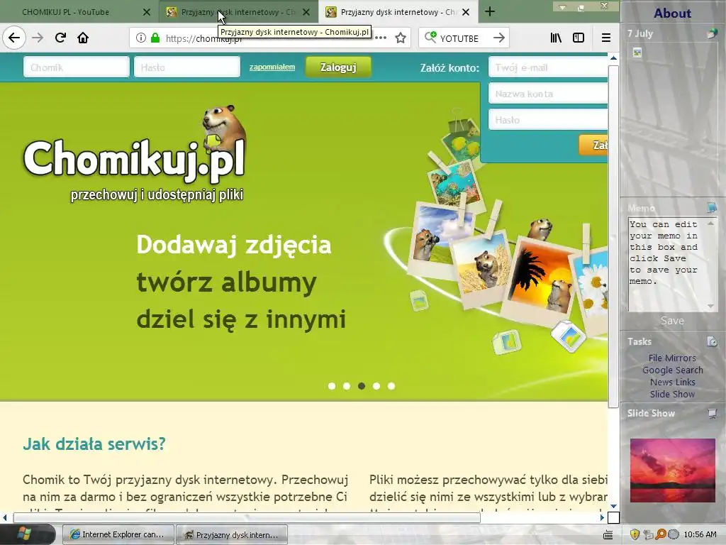Click memo scroll down arrow
Screen dimensions: 726x545
click(x=710, y=306)
